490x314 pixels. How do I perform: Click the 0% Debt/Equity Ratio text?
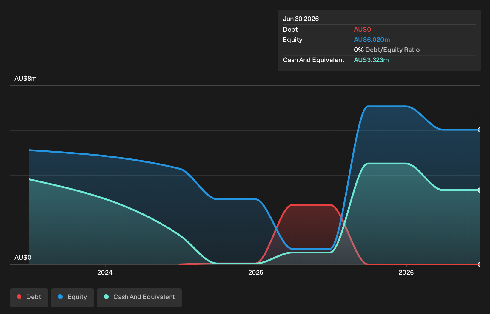pos(387,50)
